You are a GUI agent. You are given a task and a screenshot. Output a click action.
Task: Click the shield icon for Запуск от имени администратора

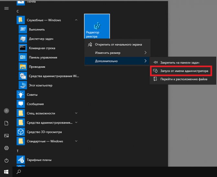point(155,71)
